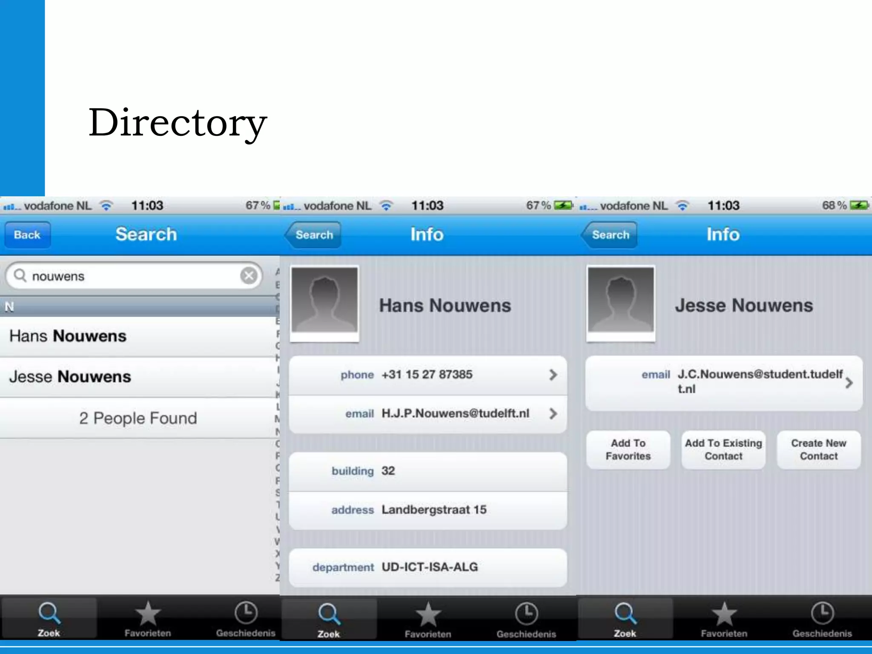The height and width of the screenshot is (654, 872).
Task: Tap Geschiedenis clock on Jesse Nouwens screen
Action: tap(822, 613)
